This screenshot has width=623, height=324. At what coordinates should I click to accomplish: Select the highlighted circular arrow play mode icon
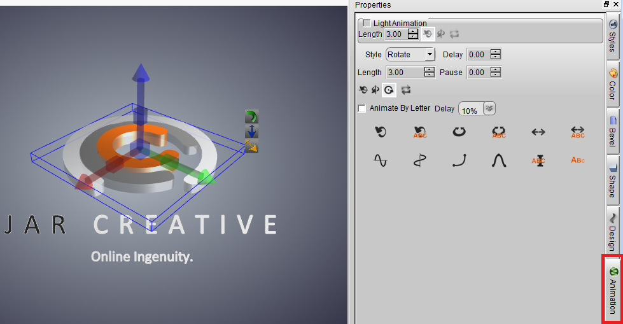point(389,90)
